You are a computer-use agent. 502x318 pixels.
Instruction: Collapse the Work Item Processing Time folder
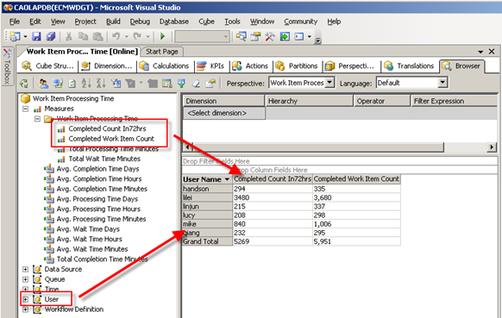[37, 119]
